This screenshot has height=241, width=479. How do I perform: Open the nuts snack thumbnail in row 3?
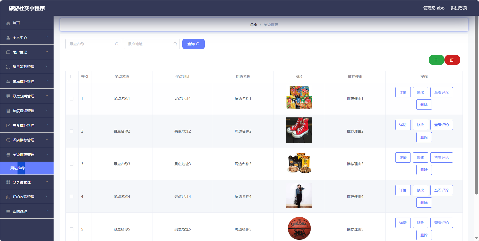(299, 163)
